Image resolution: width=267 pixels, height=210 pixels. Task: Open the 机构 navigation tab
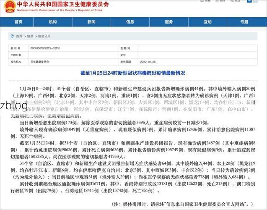point(52,21)
